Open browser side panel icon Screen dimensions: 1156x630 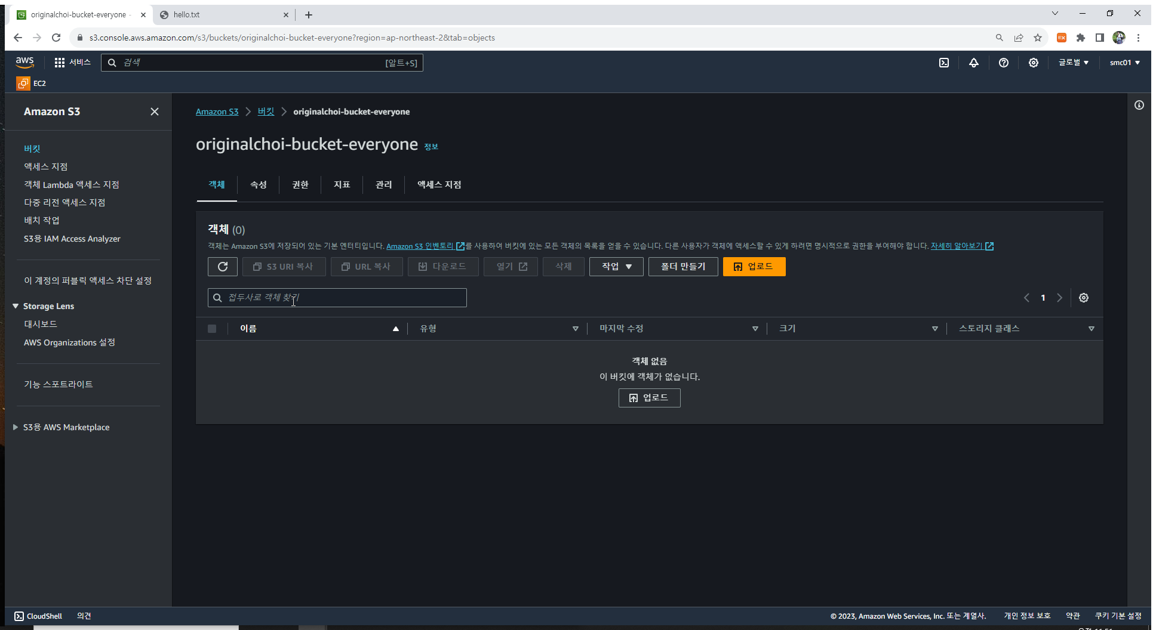pos(1100,38)
